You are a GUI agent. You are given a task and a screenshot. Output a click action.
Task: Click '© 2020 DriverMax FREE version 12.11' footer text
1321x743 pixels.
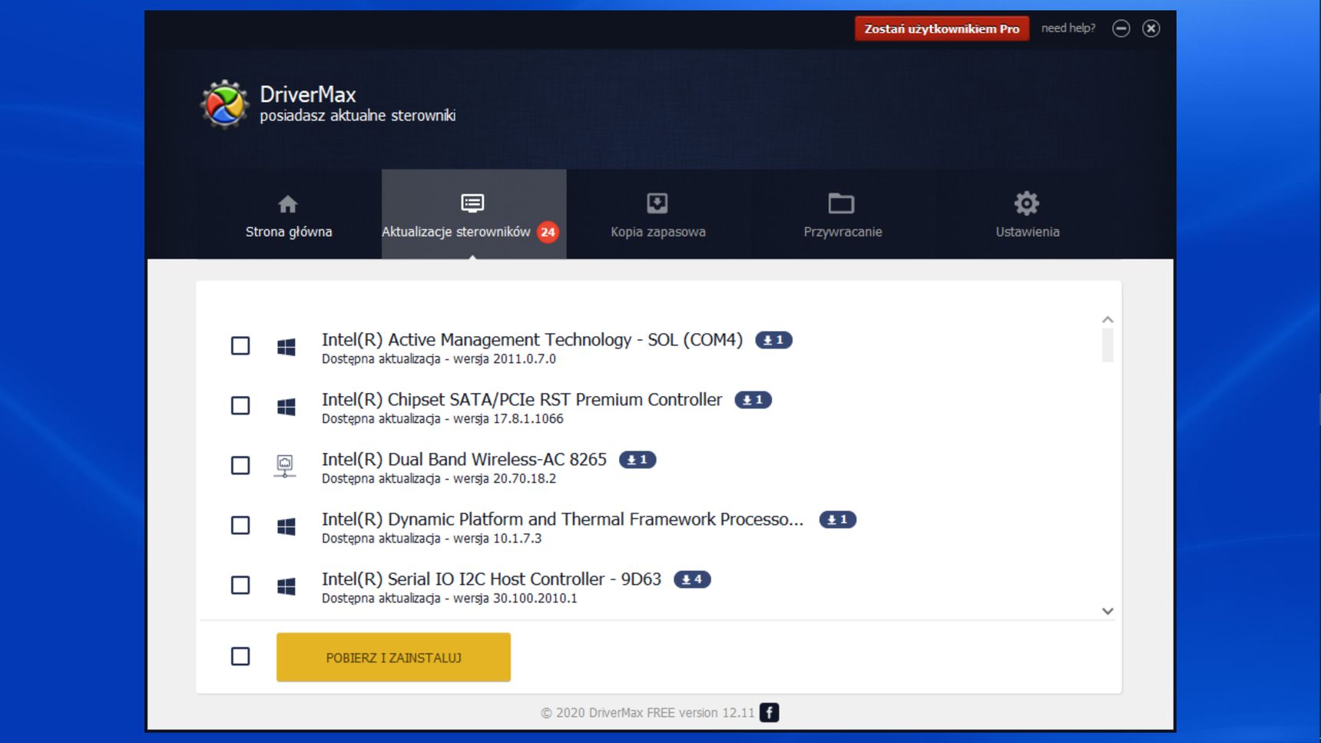click(647, 713)
